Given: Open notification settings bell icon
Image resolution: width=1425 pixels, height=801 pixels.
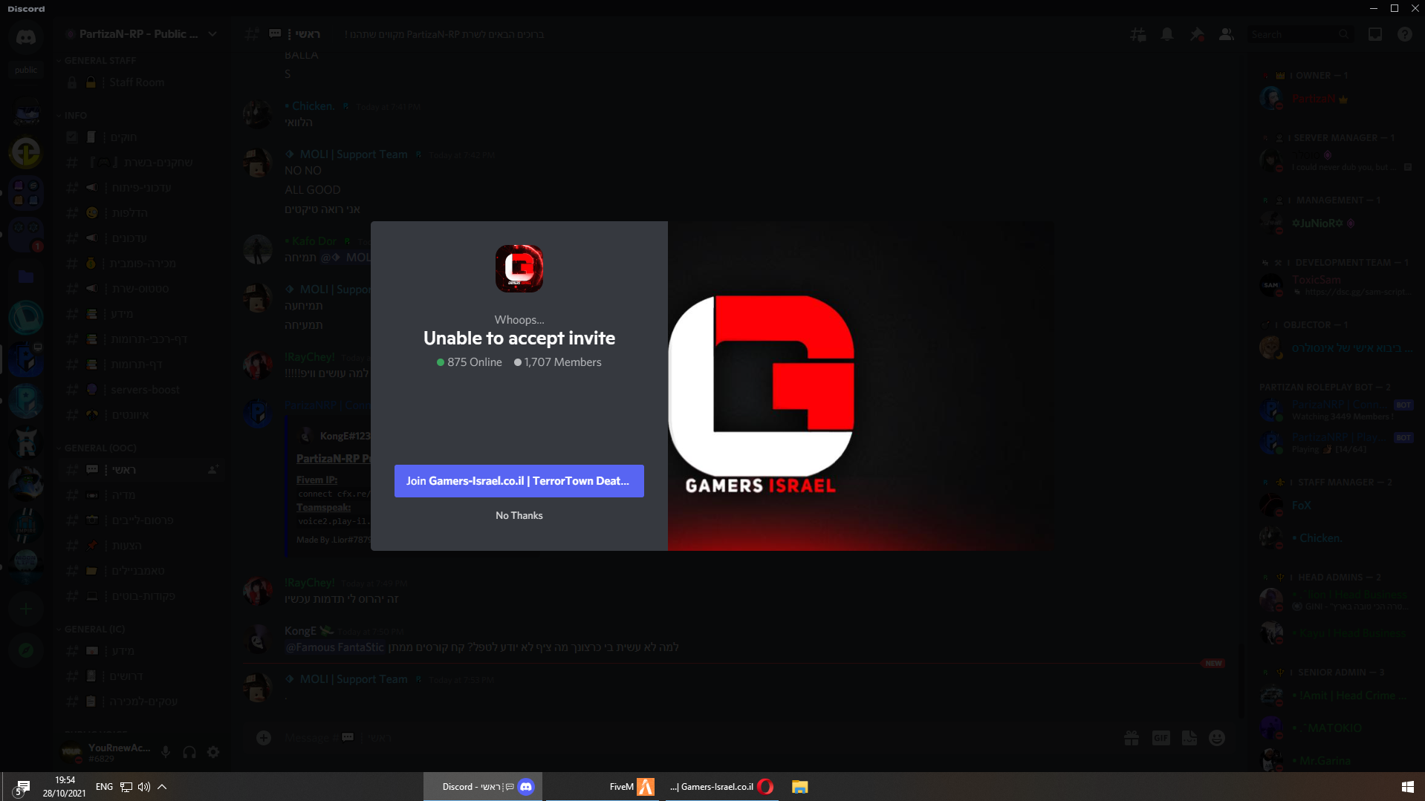Looking at the screenshot, I should (1167, 34).
